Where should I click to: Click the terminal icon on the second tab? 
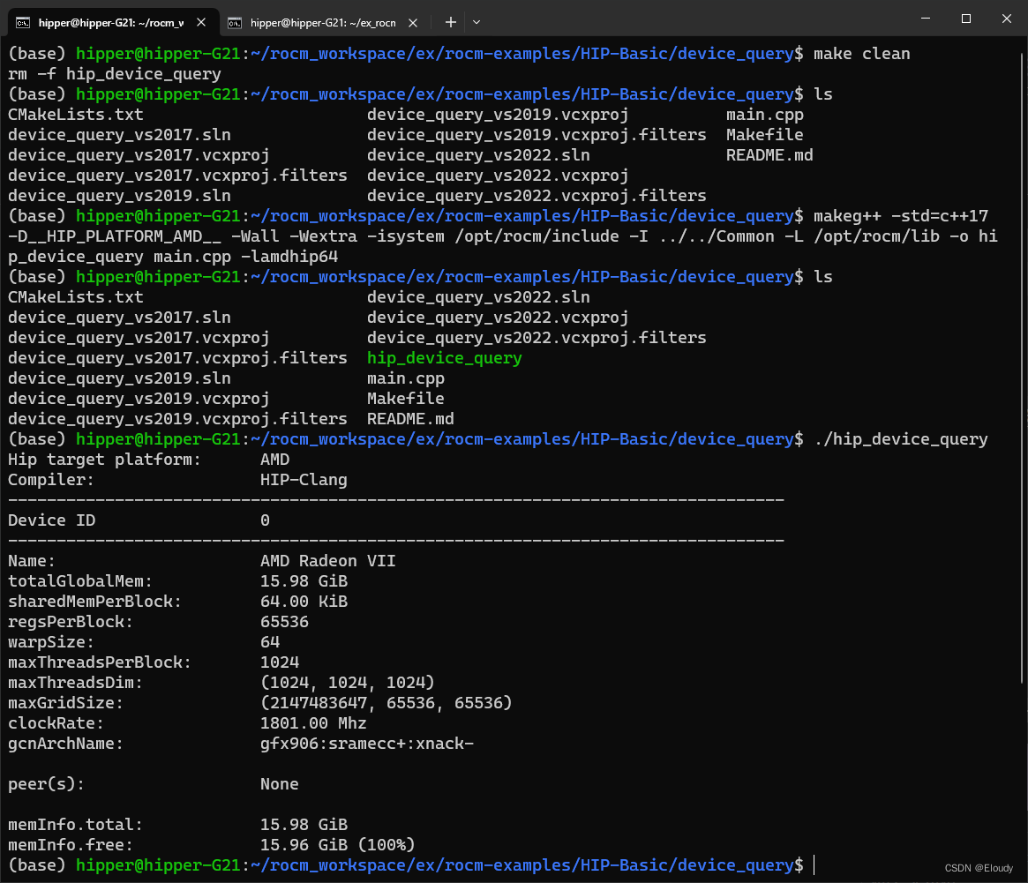[x=235, y=23]
